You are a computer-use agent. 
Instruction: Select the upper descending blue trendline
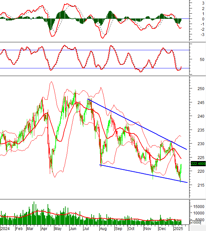pos(137,124)
